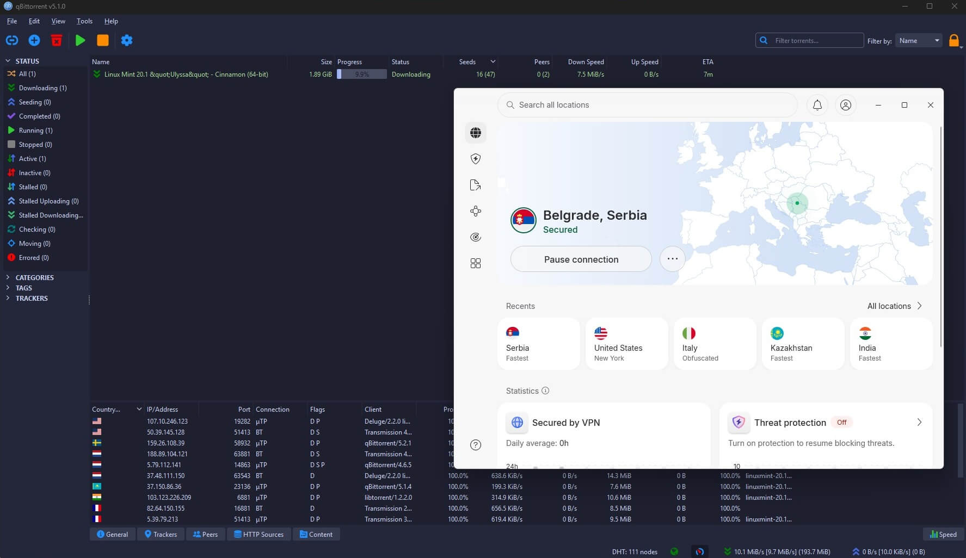The height and width of the screenshot is (558, 966).
Task: Open the VPN help question mark icon
Action: pyautogui.click(x=476, y=445)
